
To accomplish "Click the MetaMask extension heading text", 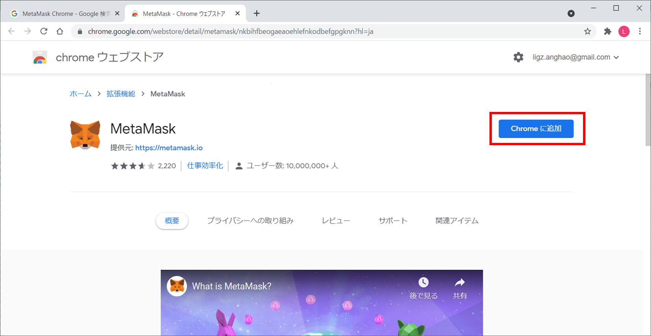I will click(x=143, y=129).
